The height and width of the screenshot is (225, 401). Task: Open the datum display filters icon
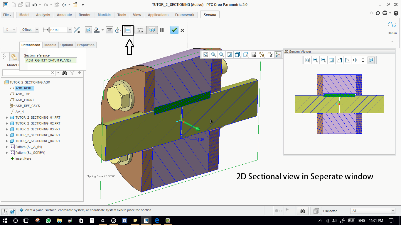(262, 54)
